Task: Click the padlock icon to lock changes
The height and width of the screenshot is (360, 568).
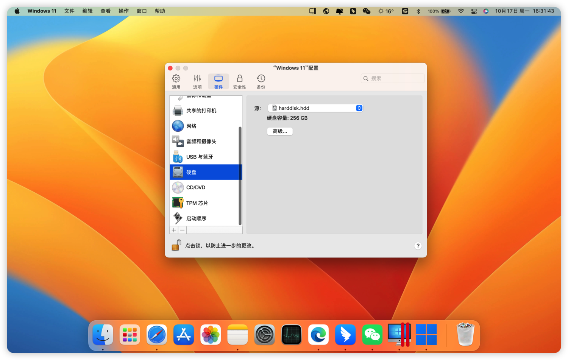Action: coord(176,245)
